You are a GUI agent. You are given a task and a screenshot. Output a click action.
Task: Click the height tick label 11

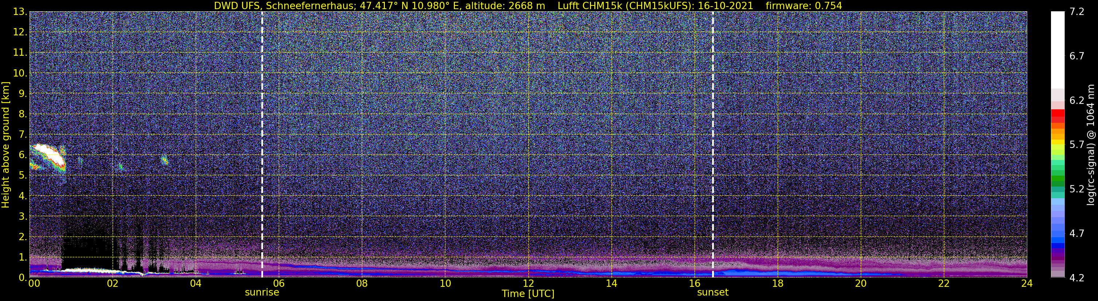point(20,53)
